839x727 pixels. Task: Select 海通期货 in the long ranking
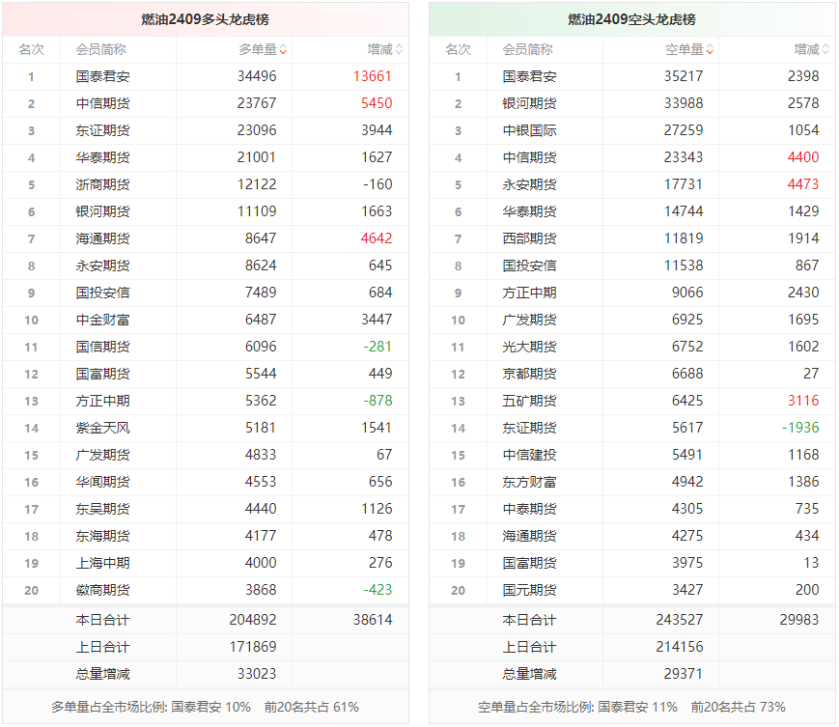click(x=102, y=238)
